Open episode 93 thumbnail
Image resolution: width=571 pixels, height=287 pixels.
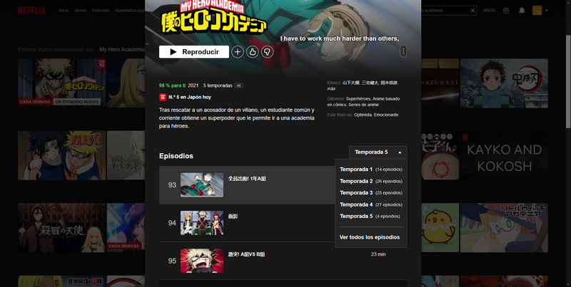pos(202,185)
